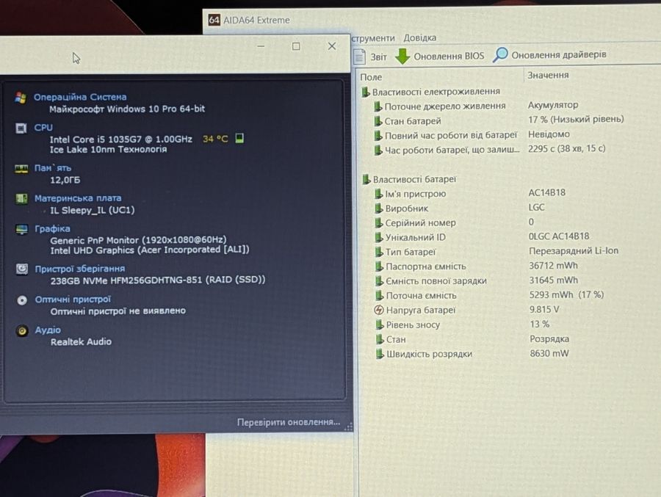This screenshot has height=497, width=661.
Task: Maximize the system summary window
Action: pos(297,46)
